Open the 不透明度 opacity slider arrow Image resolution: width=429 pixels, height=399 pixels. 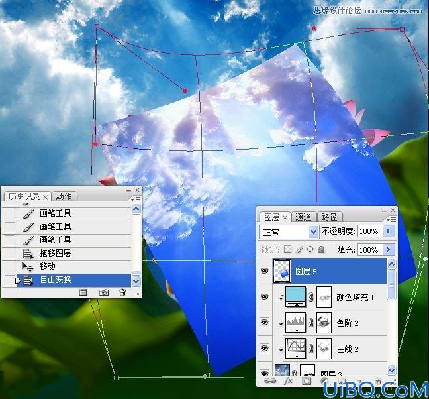click(389, 231)
